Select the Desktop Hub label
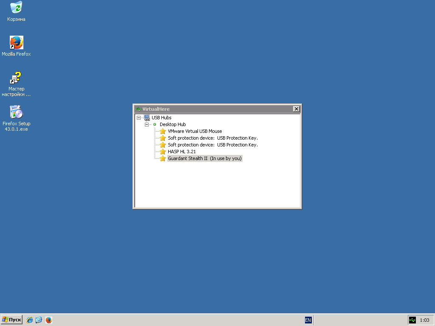Viewport: 435px width, 326px height. 172,124
